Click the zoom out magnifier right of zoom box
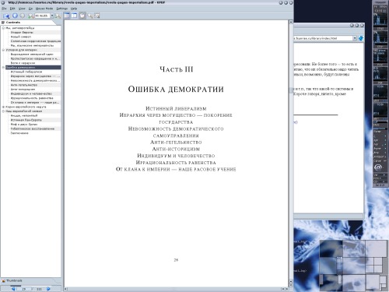This screenshot has height=292, width=389. pyautogui.click(x=58, y=16)
